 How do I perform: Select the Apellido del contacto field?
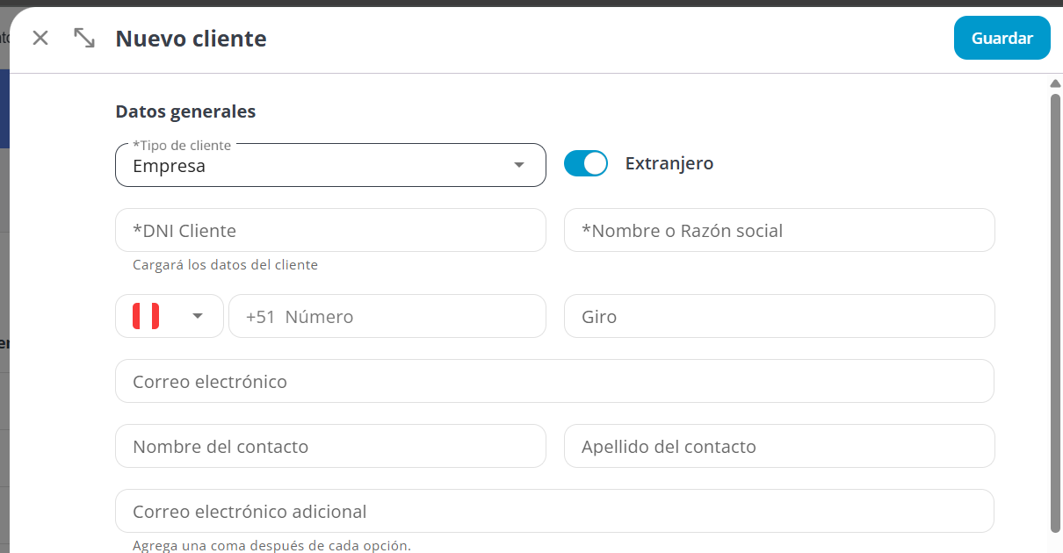779,446
